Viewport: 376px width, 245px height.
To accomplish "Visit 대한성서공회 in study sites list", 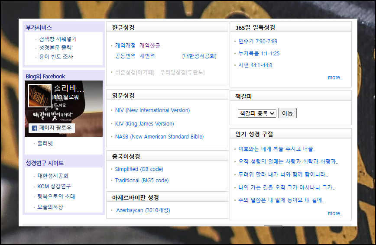I will (x=53, y=176).
